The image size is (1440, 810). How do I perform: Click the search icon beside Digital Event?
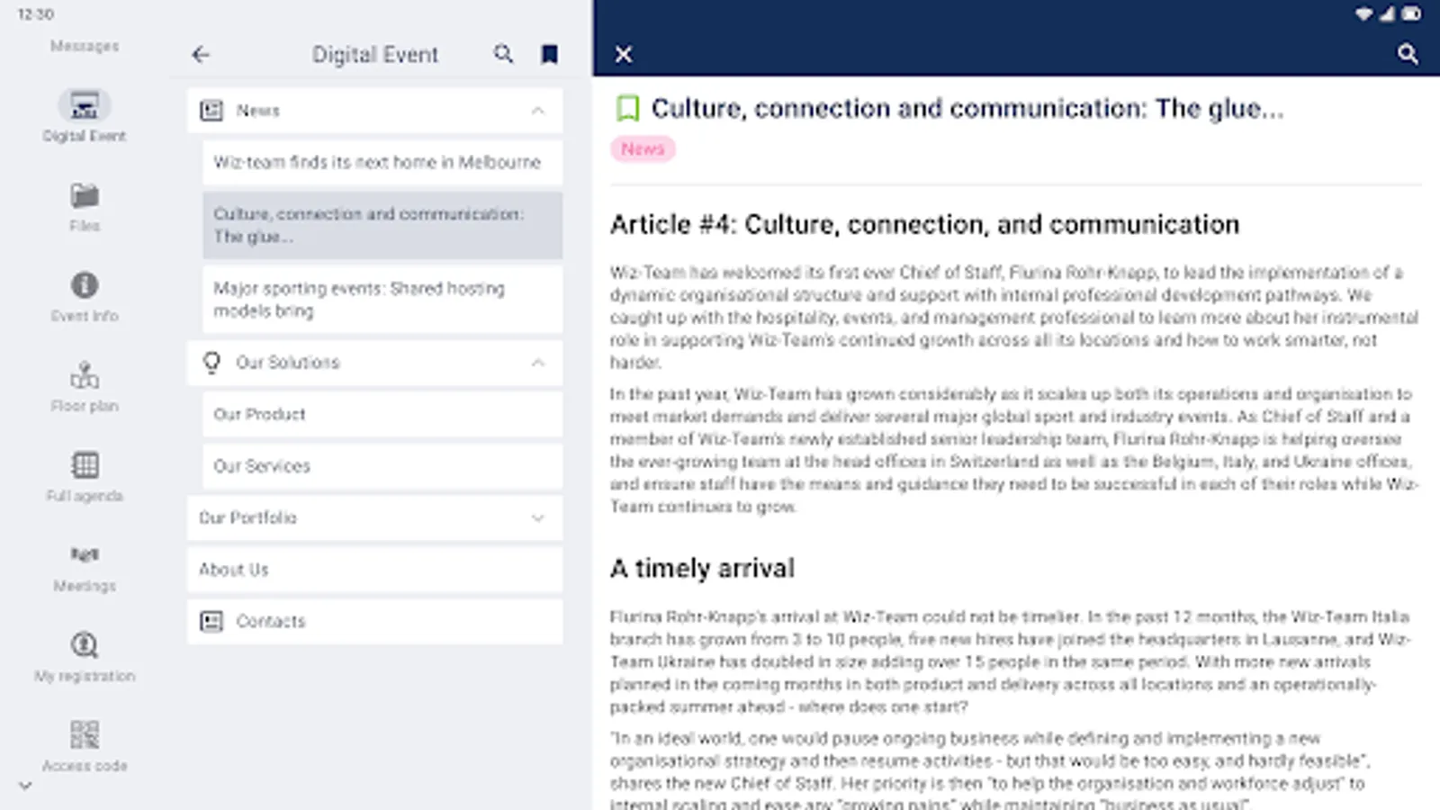504,55
